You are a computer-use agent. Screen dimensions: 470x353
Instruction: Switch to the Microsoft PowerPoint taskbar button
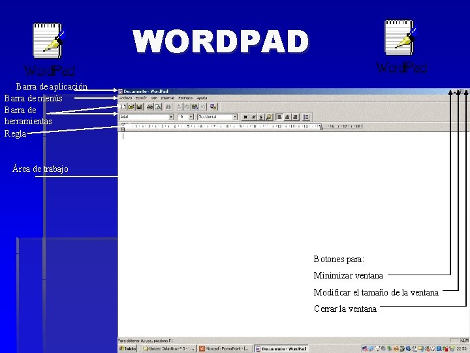tap(225, 348)
